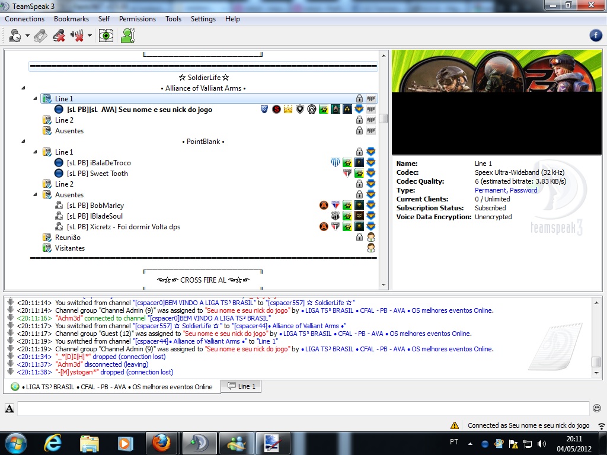
Task: Click the away status toolbar icon
Action: 15,36
